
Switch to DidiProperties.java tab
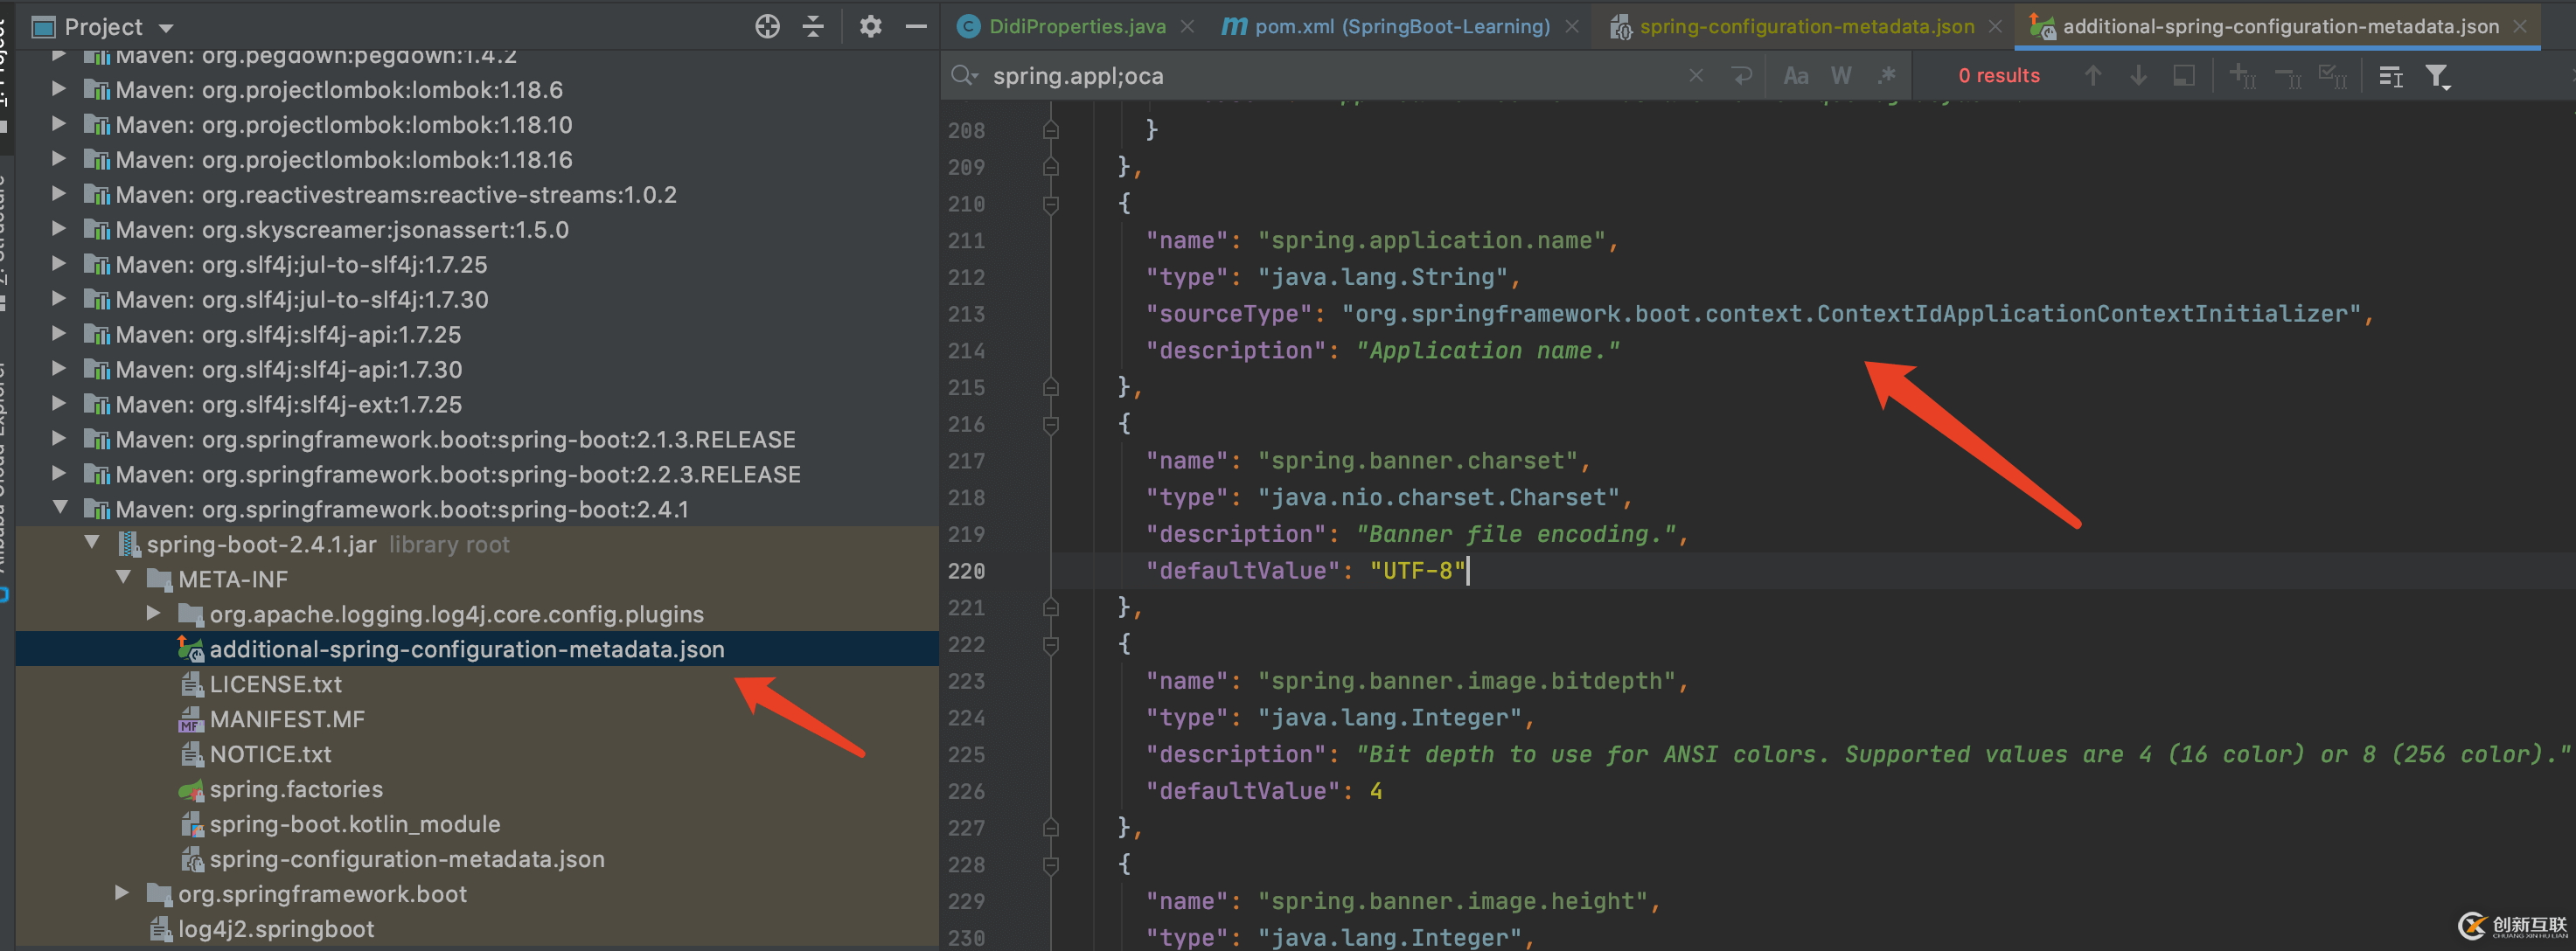[x=1076, y=27]
